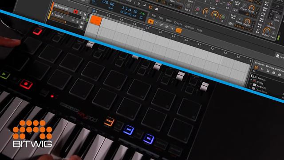This screenshot has height=160, width=284.
Task: Click the white grid icon in the transport bar
Action: coord(157,9)
